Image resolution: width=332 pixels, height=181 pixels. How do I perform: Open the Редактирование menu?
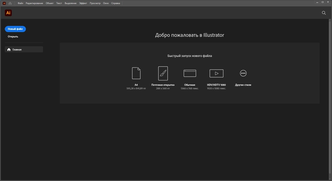click(x=34, y=3)
